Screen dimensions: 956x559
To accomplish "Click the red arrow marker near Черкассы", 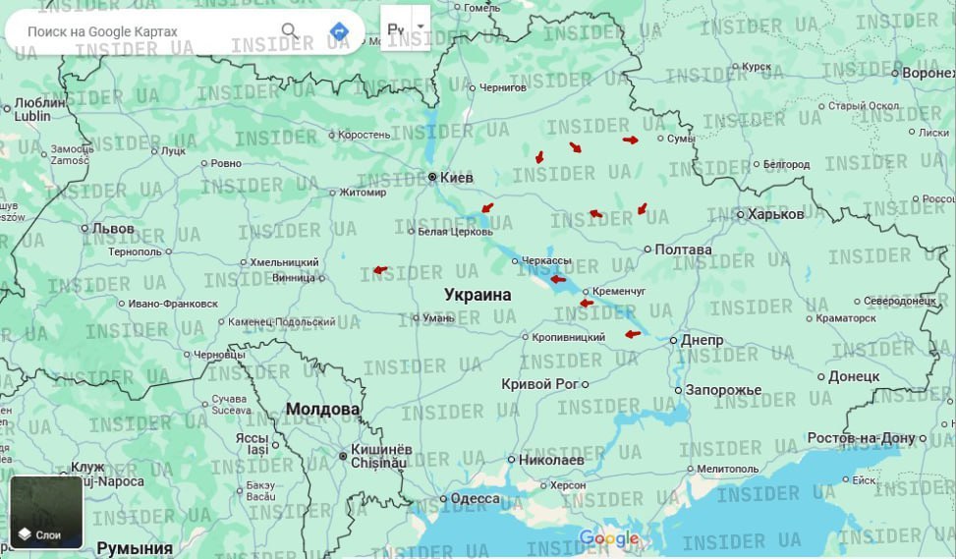I will tap(557, 279).
